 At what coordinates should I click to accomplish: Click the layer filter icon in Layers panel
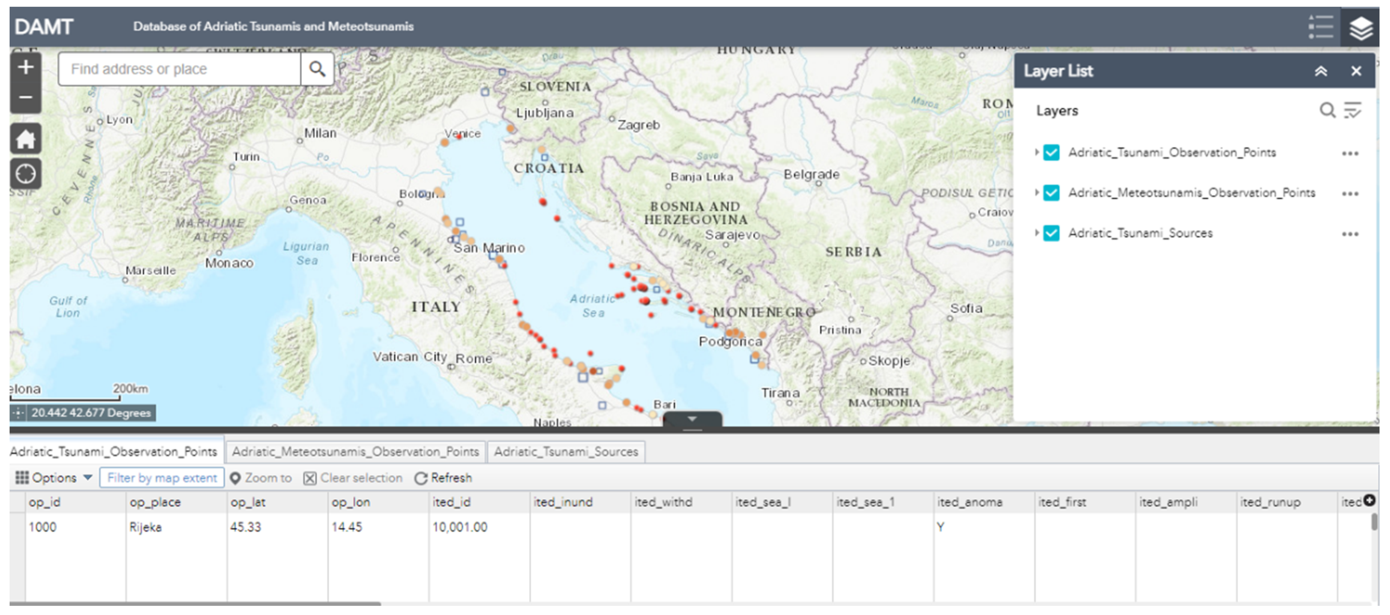1352,111
